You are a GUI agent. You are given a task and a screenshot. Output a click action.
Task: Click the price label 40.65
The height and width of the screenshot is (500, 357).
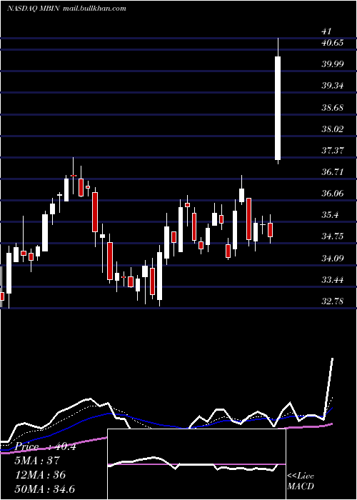(333, 42)
